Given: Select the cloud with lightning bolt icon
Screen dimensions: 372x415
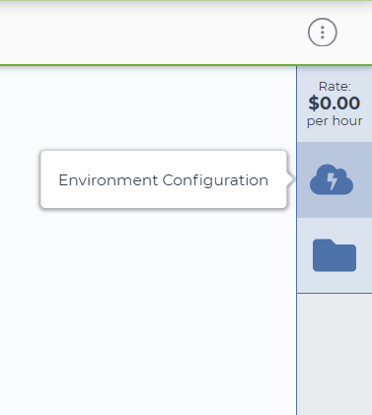Looking at the screenshot, I should pos(332,179).
